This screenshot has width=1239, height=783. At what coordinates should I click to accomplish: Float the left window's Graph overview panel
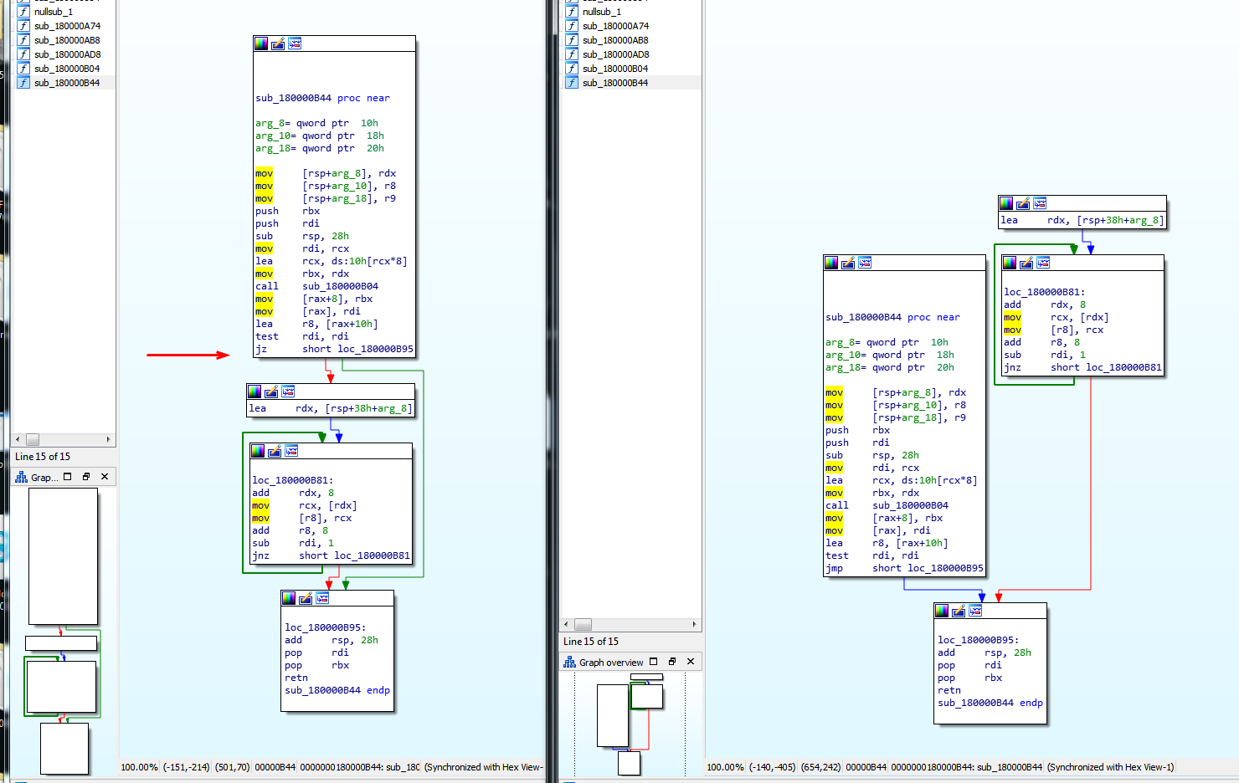(68, 477)
